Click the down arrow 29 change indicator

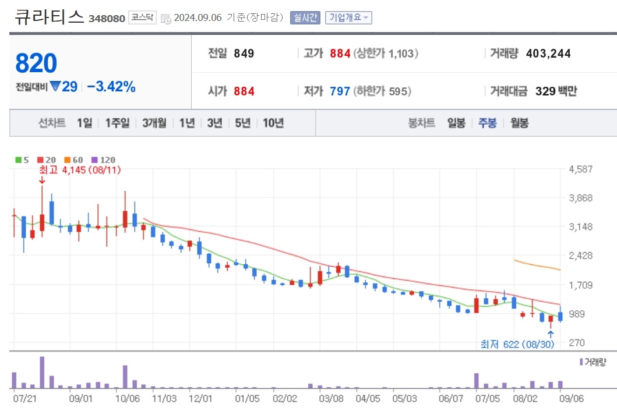point(64,87)
